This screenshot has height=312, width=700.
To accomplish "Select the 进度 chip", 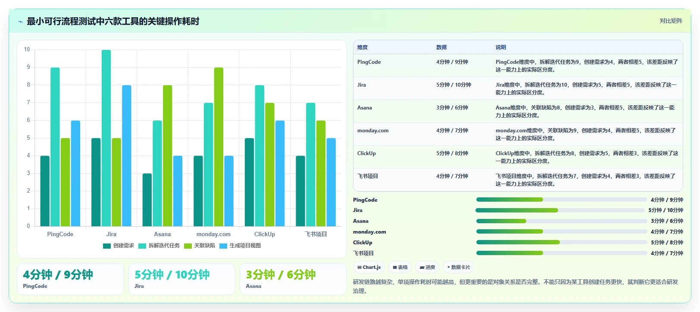I will pyautogui.click(x=428, y=267).
